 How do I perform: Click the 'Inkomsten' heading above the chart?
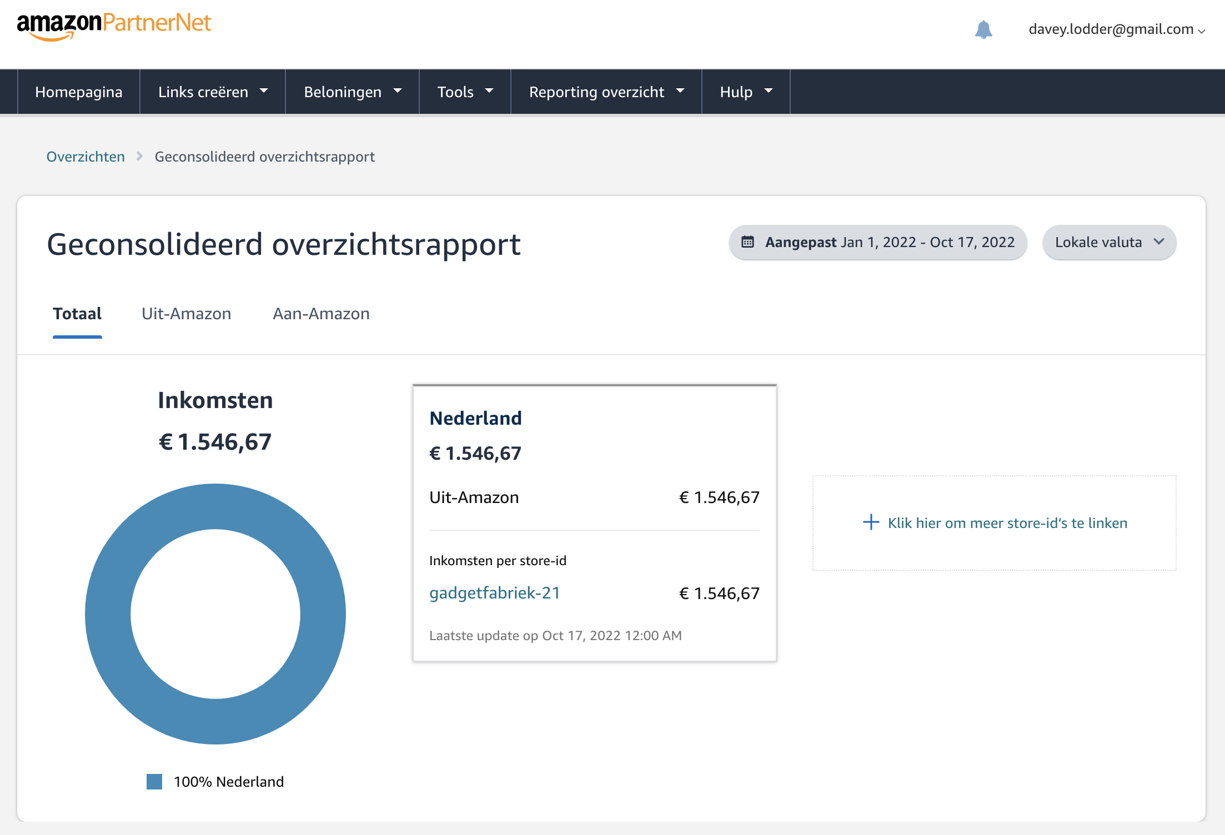215,400
